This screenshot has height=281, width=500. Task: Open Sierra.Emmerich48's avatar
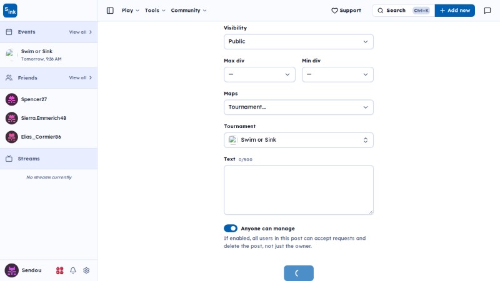(12, 118)
